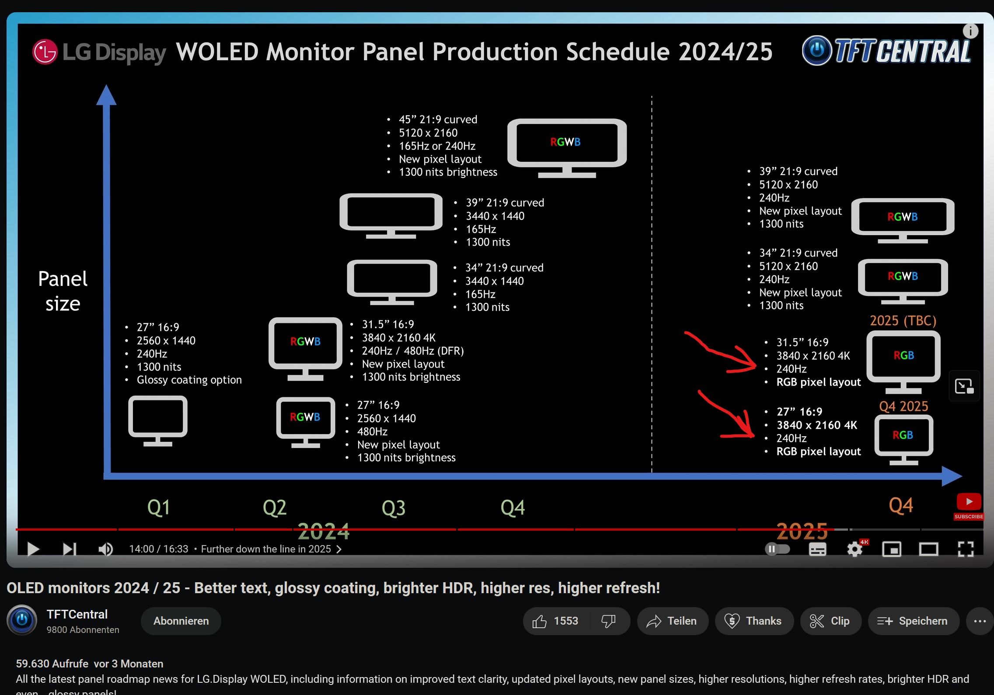Click the "59.630 Aufrufe" view count

pos(52,664)
